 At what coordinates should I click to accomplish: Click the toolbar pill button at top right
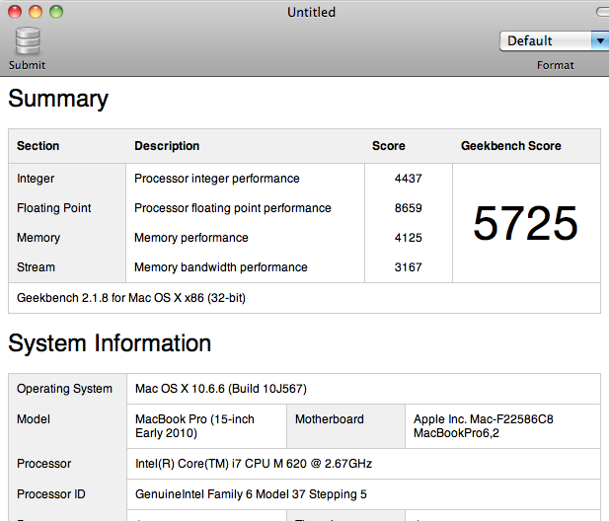click(x=603, y=12)
